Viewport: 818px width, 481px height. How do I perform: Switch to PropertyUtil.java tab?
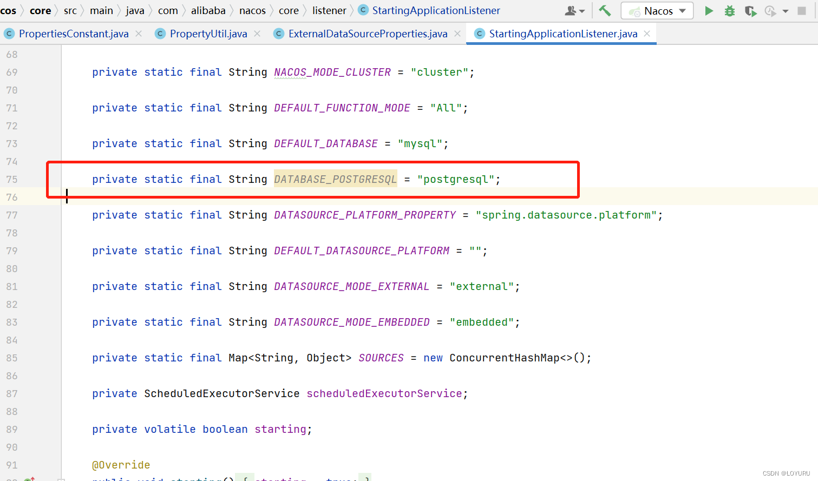coord(208,34)
